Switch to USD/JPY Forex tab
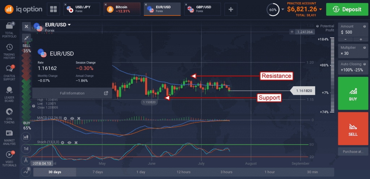 (x=82, y=9)
